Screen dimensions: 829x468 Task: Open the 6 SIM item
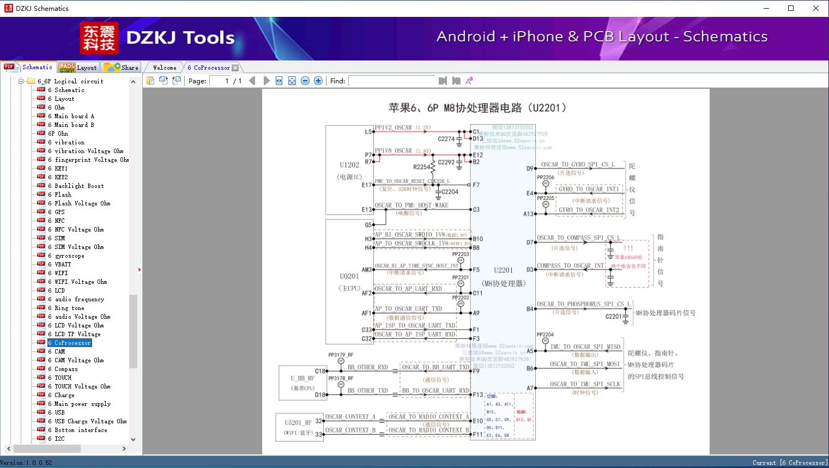point(56,238)
